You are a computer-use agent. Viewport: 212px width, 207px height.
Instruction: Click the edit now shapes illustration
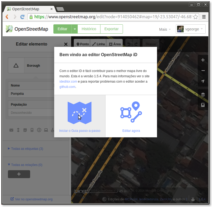[131, 112]
